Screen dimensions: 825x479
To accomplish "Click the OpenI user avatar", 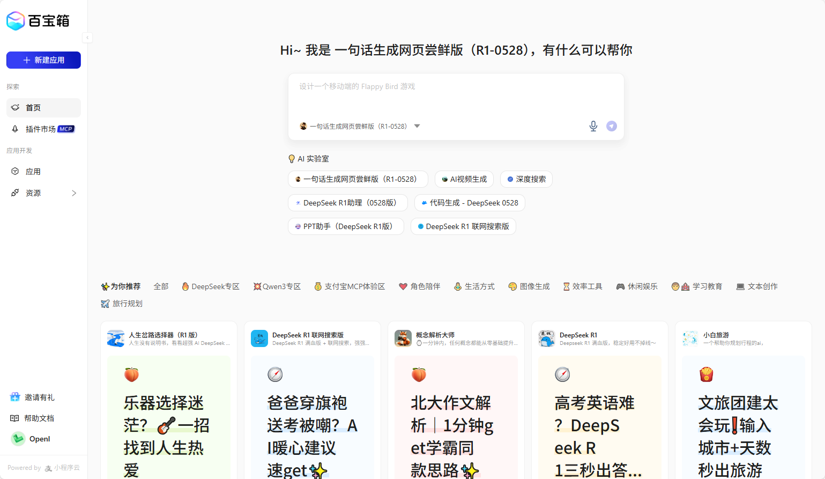I will click(18, 439).
